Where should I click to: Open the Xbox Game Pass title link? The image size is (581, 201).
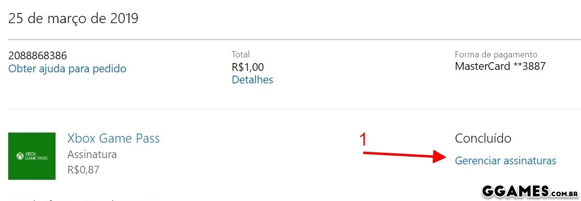click(113, 139)
